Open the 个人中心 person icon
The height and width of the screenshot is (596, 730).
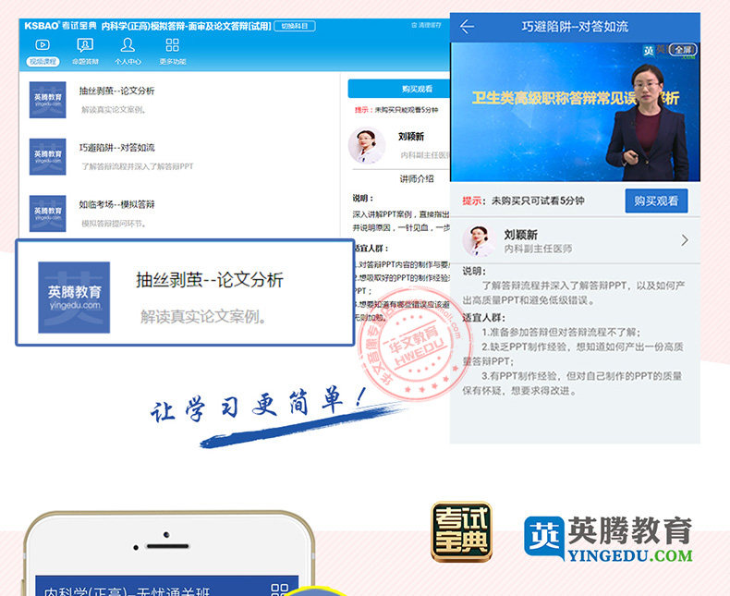coord(128,45)
